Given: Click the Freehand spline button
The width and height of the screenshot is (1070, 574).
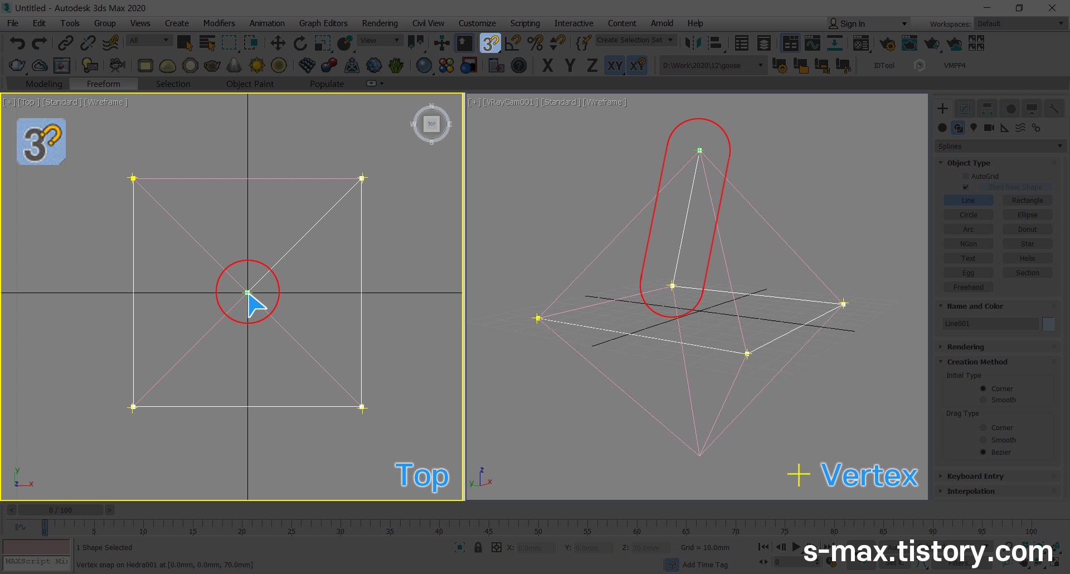Looking at the screenshot, I should pyautogui.click(x=969, y=287).
